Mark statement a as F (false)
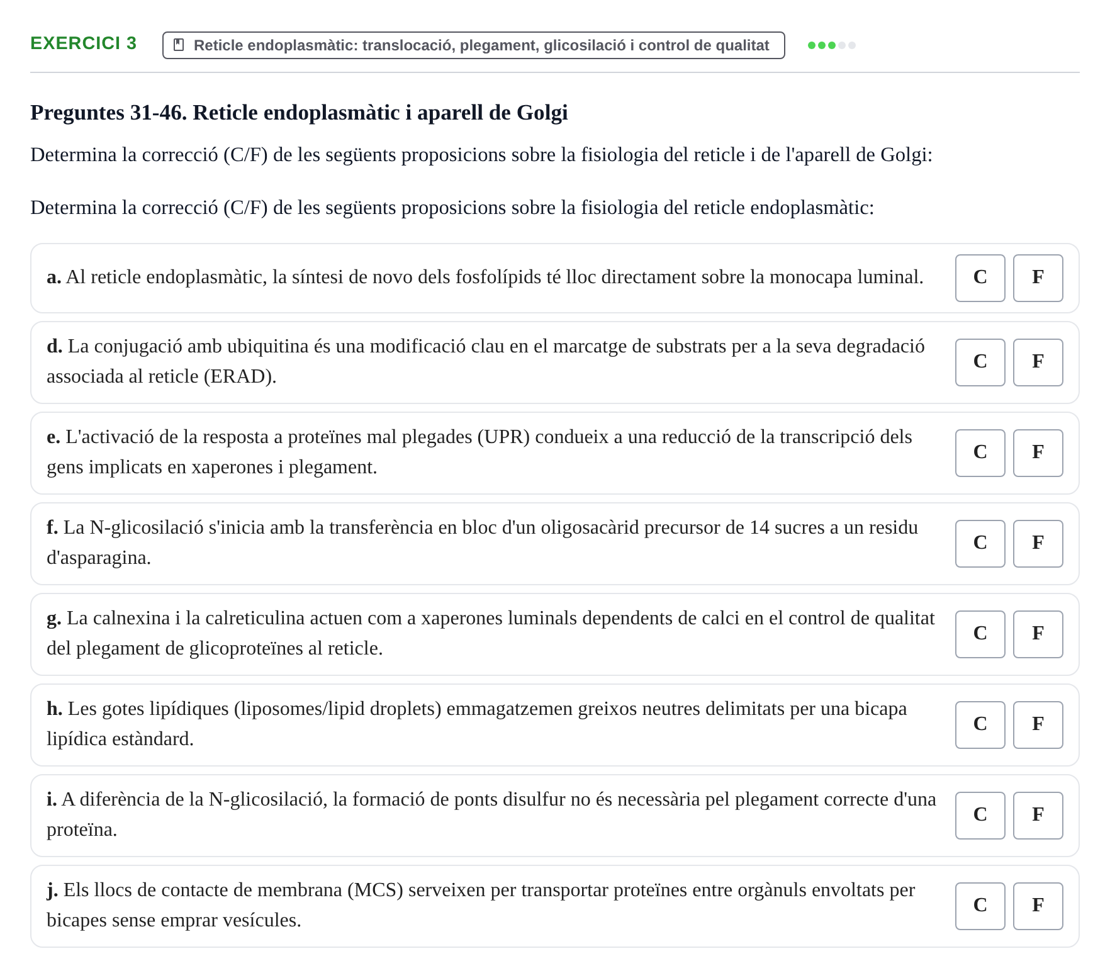Viewport: 1110px width, 978px height. pyautogui.click(x=1038, y=278)
